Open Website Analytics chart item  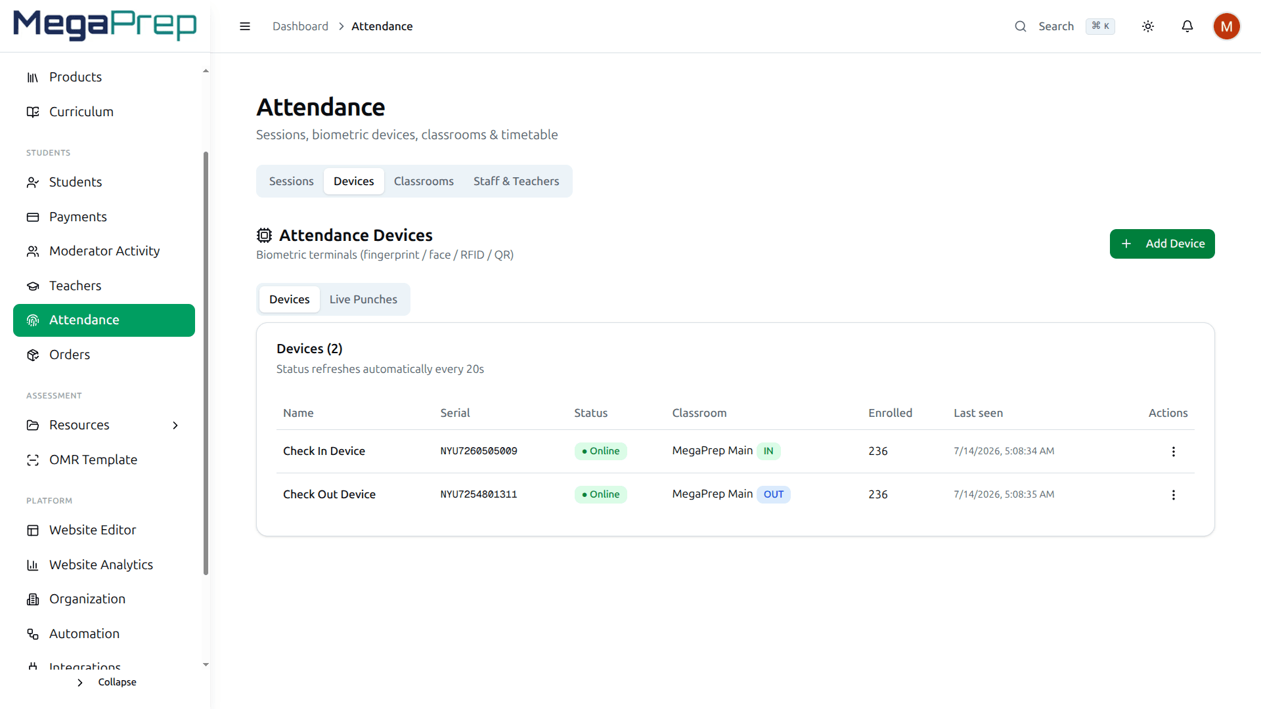pos(104,565)
